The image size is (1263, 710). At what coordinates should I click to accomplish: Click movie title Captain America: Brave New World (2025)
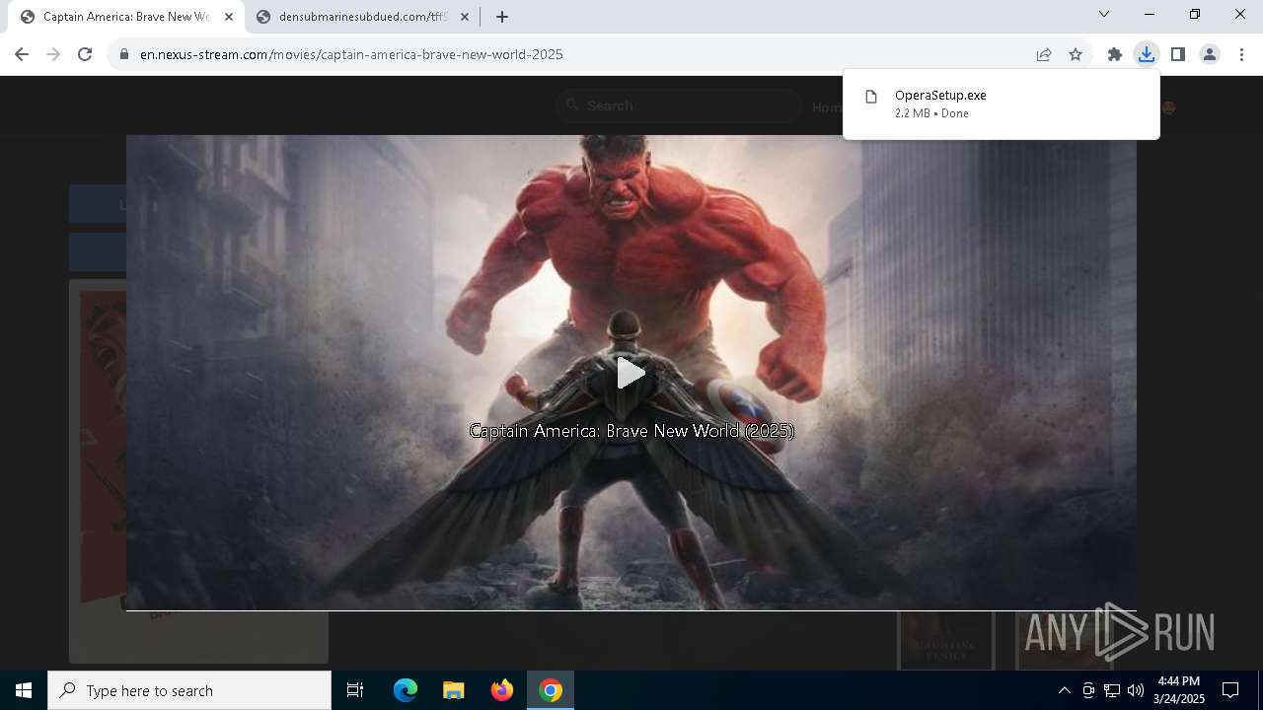[631, 431]
